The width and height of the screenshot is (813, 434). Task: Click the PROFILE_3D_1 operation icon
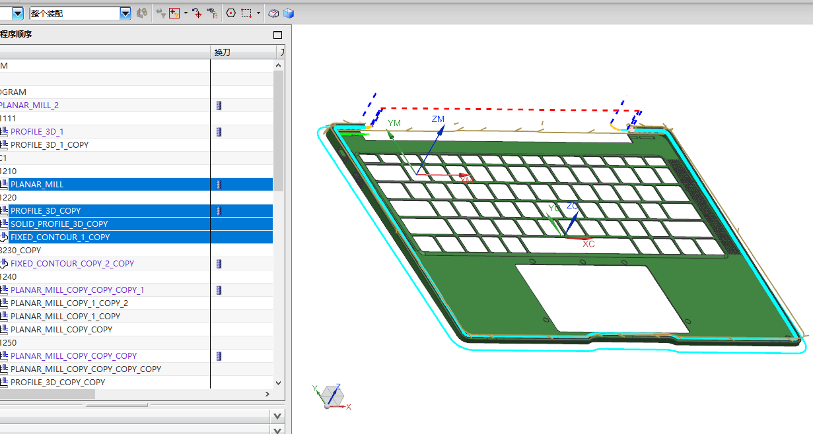click(4, 132)
